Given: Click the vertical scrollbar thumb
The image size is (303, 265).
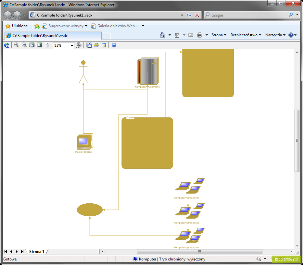Looking at the screenshot, I should (297, 141).
